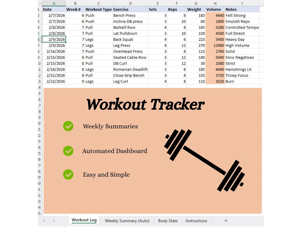
Task: Select the Volume header cell
Action: point(215,10)
